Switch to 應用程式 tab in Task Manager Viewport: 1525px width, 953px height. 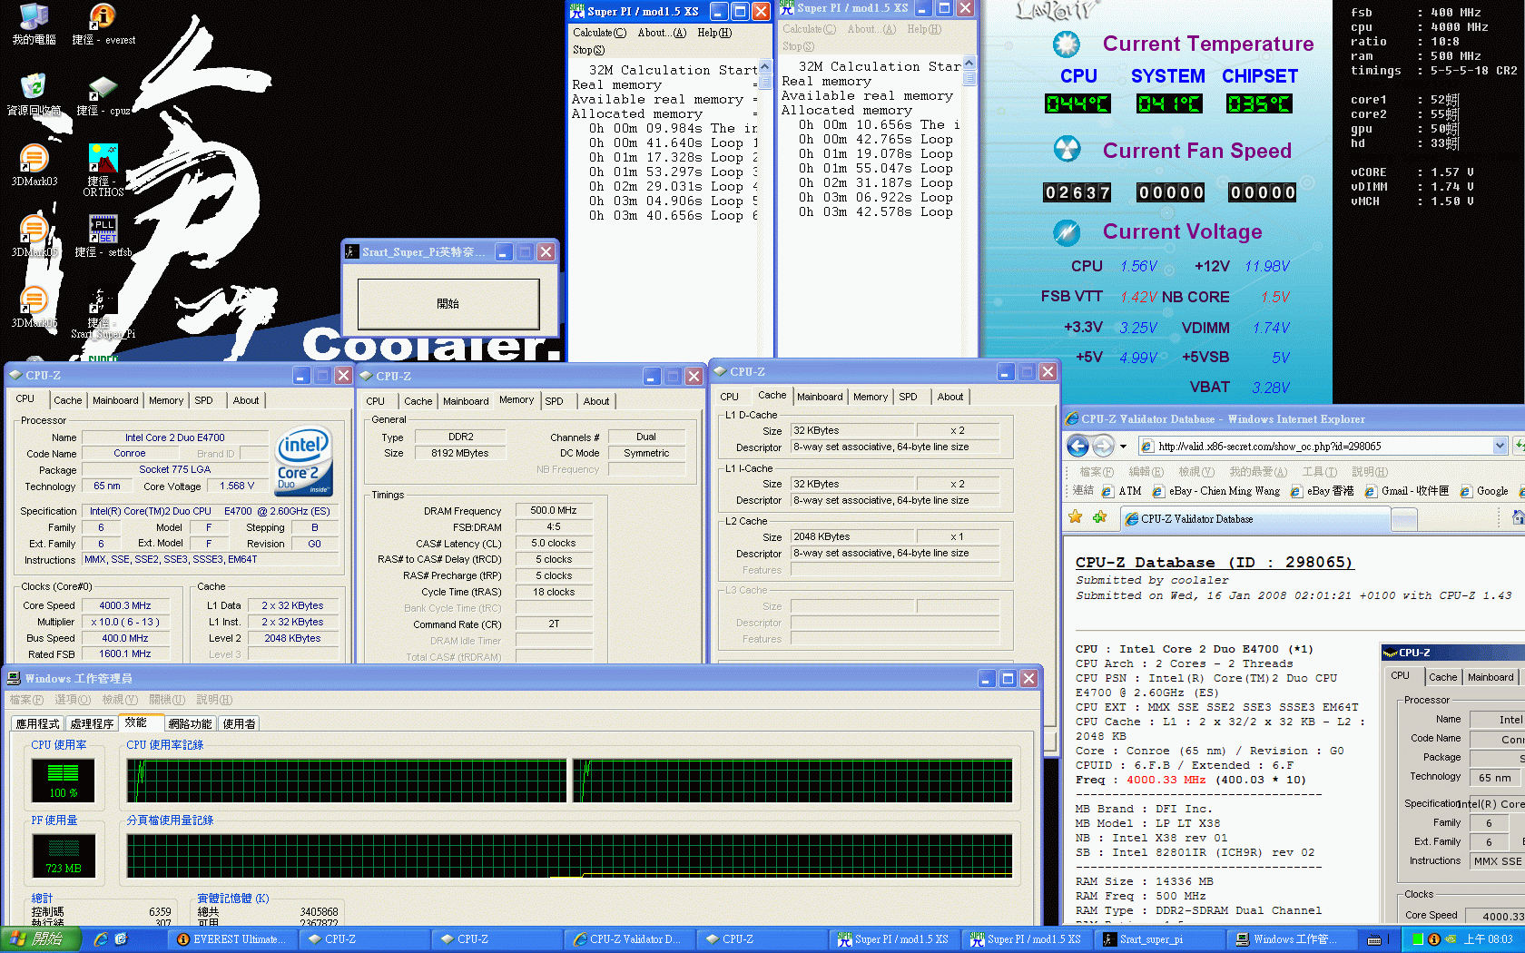coord(37,723)
